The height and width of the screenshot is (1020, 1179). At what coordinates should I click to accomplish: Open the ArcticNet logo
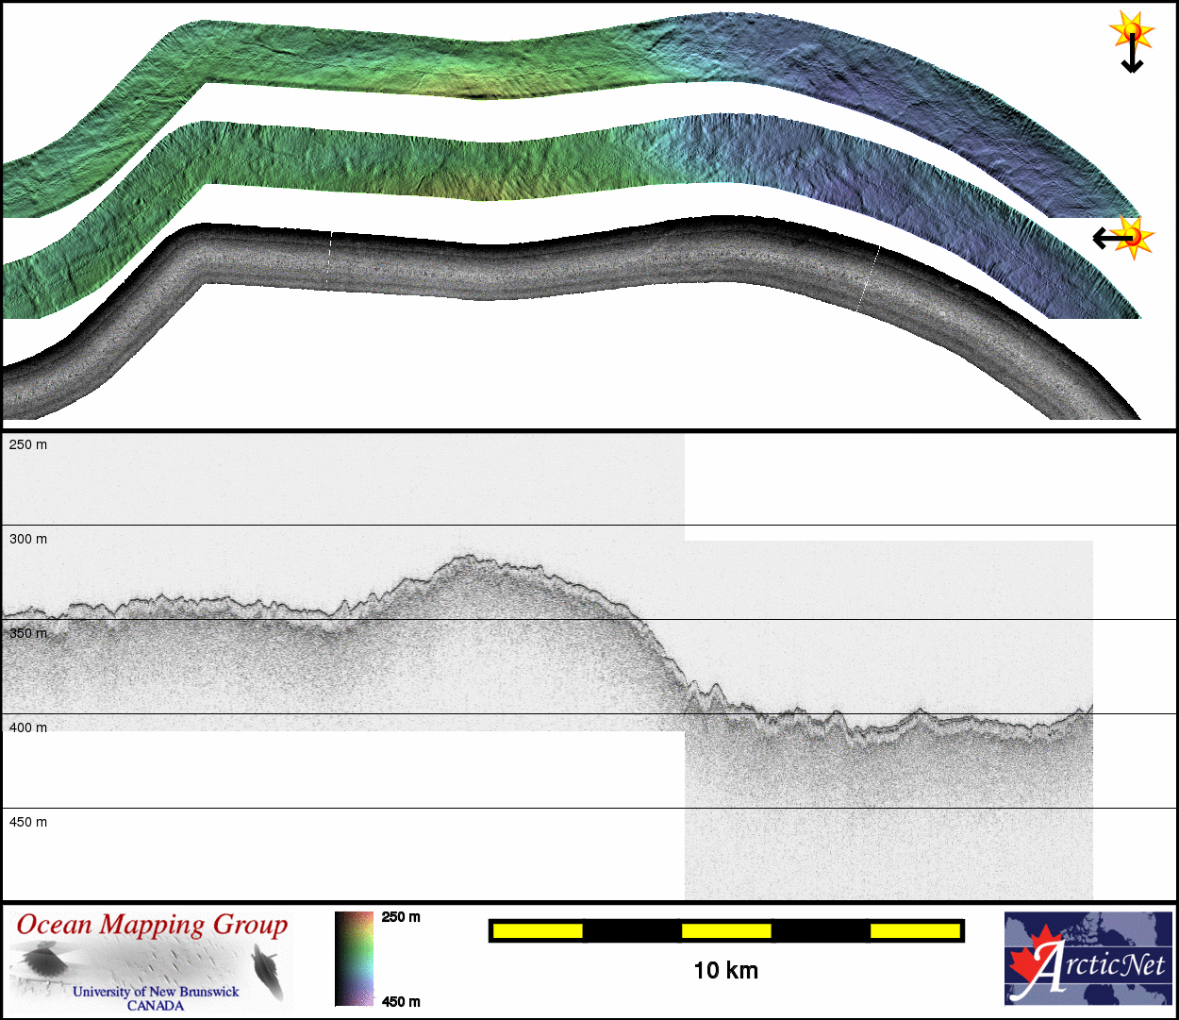[1088, 958]
